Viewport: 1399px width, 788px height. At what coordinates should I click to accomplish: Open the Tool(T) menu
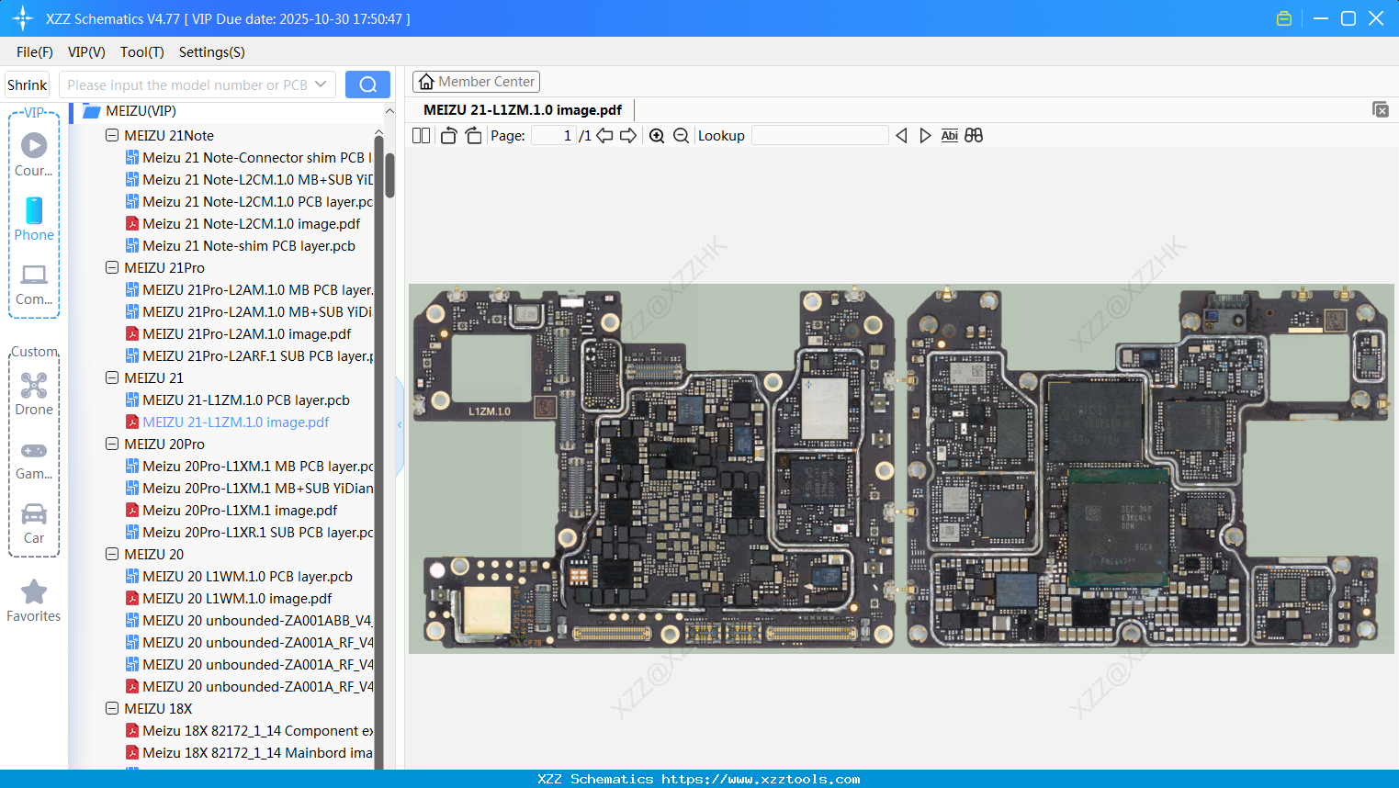click(x=141, y=52)
